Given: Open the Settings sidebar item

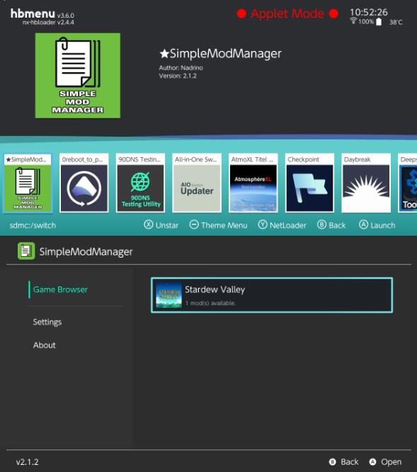Looking at the screenshot, I should pyautogui.click(x=47, y=322).
